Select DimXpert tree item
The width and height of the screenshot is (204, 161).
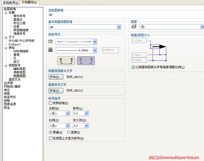pyautogui.click(x=15, y=44)
